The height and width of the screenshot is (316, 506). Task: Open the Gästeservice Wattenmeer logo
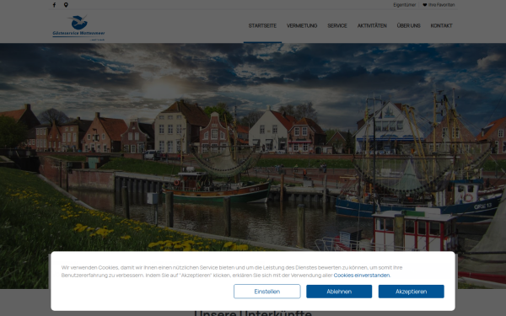78,28
